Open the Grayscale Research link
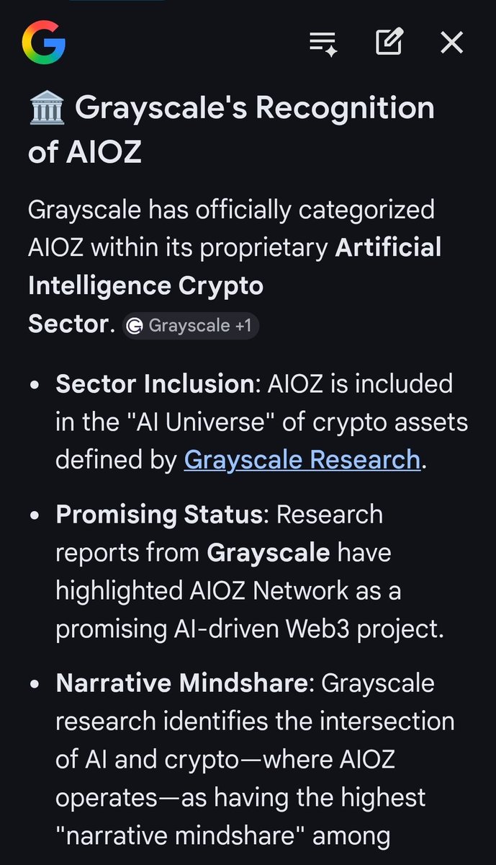This screenshot has height=865, width=496. tap(302, 459)
